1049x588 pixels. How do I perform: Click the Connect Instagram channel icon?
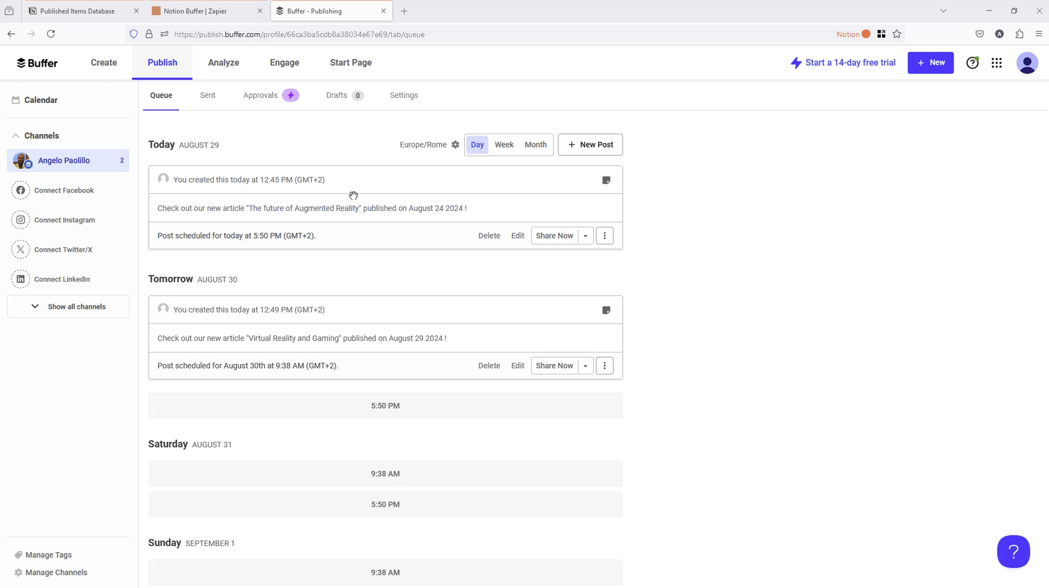click(21, 220)
